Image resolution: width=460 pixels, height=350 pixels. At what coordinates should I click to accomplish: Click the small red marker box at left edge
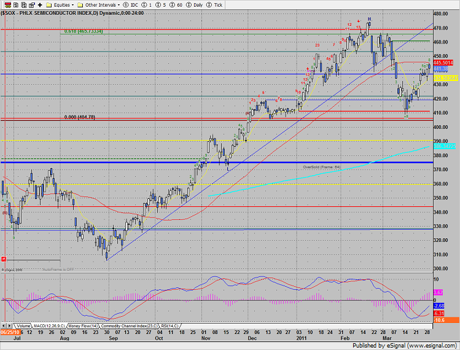pos(4,259)
